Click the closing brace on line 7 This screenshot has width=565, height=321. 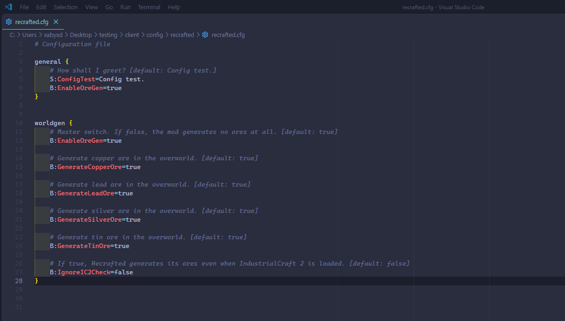(x=36, y=97)
